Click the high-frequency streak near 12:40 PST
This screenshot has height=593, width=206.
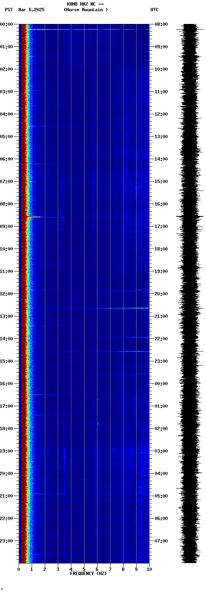(123, 308)
